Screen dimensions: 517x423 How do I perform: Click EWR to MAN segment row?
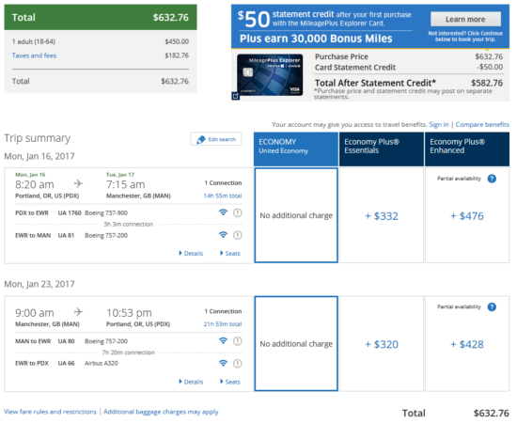pyautogui.click(x=129, y=235)
